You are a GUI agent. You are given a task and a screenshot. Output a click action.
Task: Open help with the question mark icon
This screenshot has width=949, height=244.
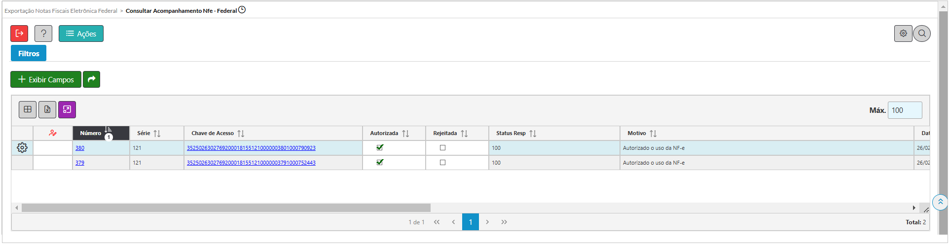click(x=43, y=34)
